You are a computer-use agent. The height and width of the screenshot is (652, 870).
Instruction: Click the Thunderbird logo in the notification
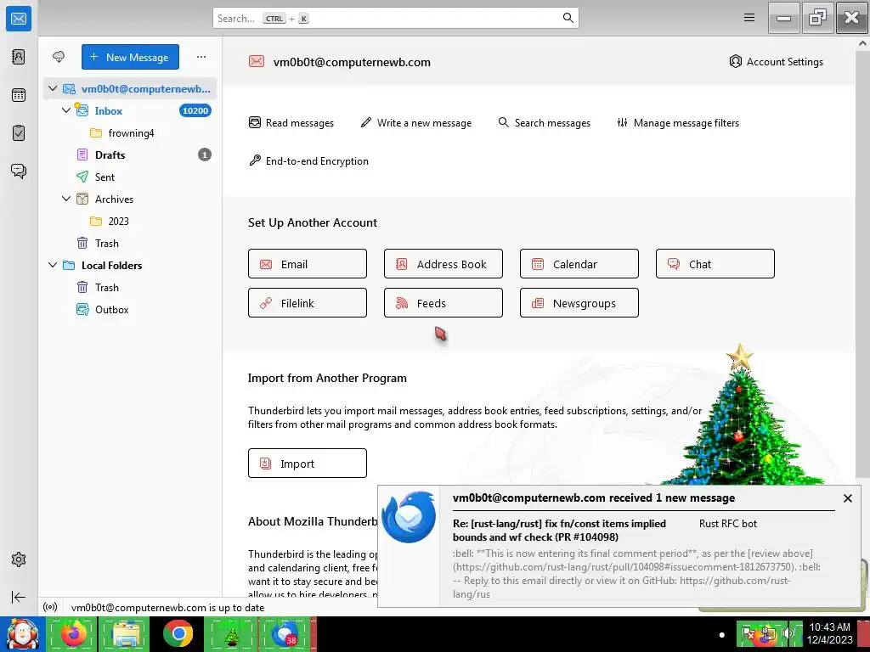click(x=409, y=517)
